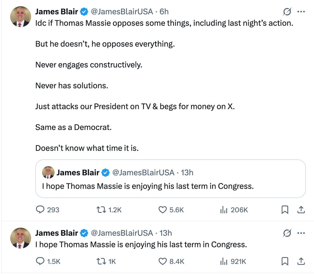
Task: Bookmark the bottom tweet
Action: coord(285,261)
